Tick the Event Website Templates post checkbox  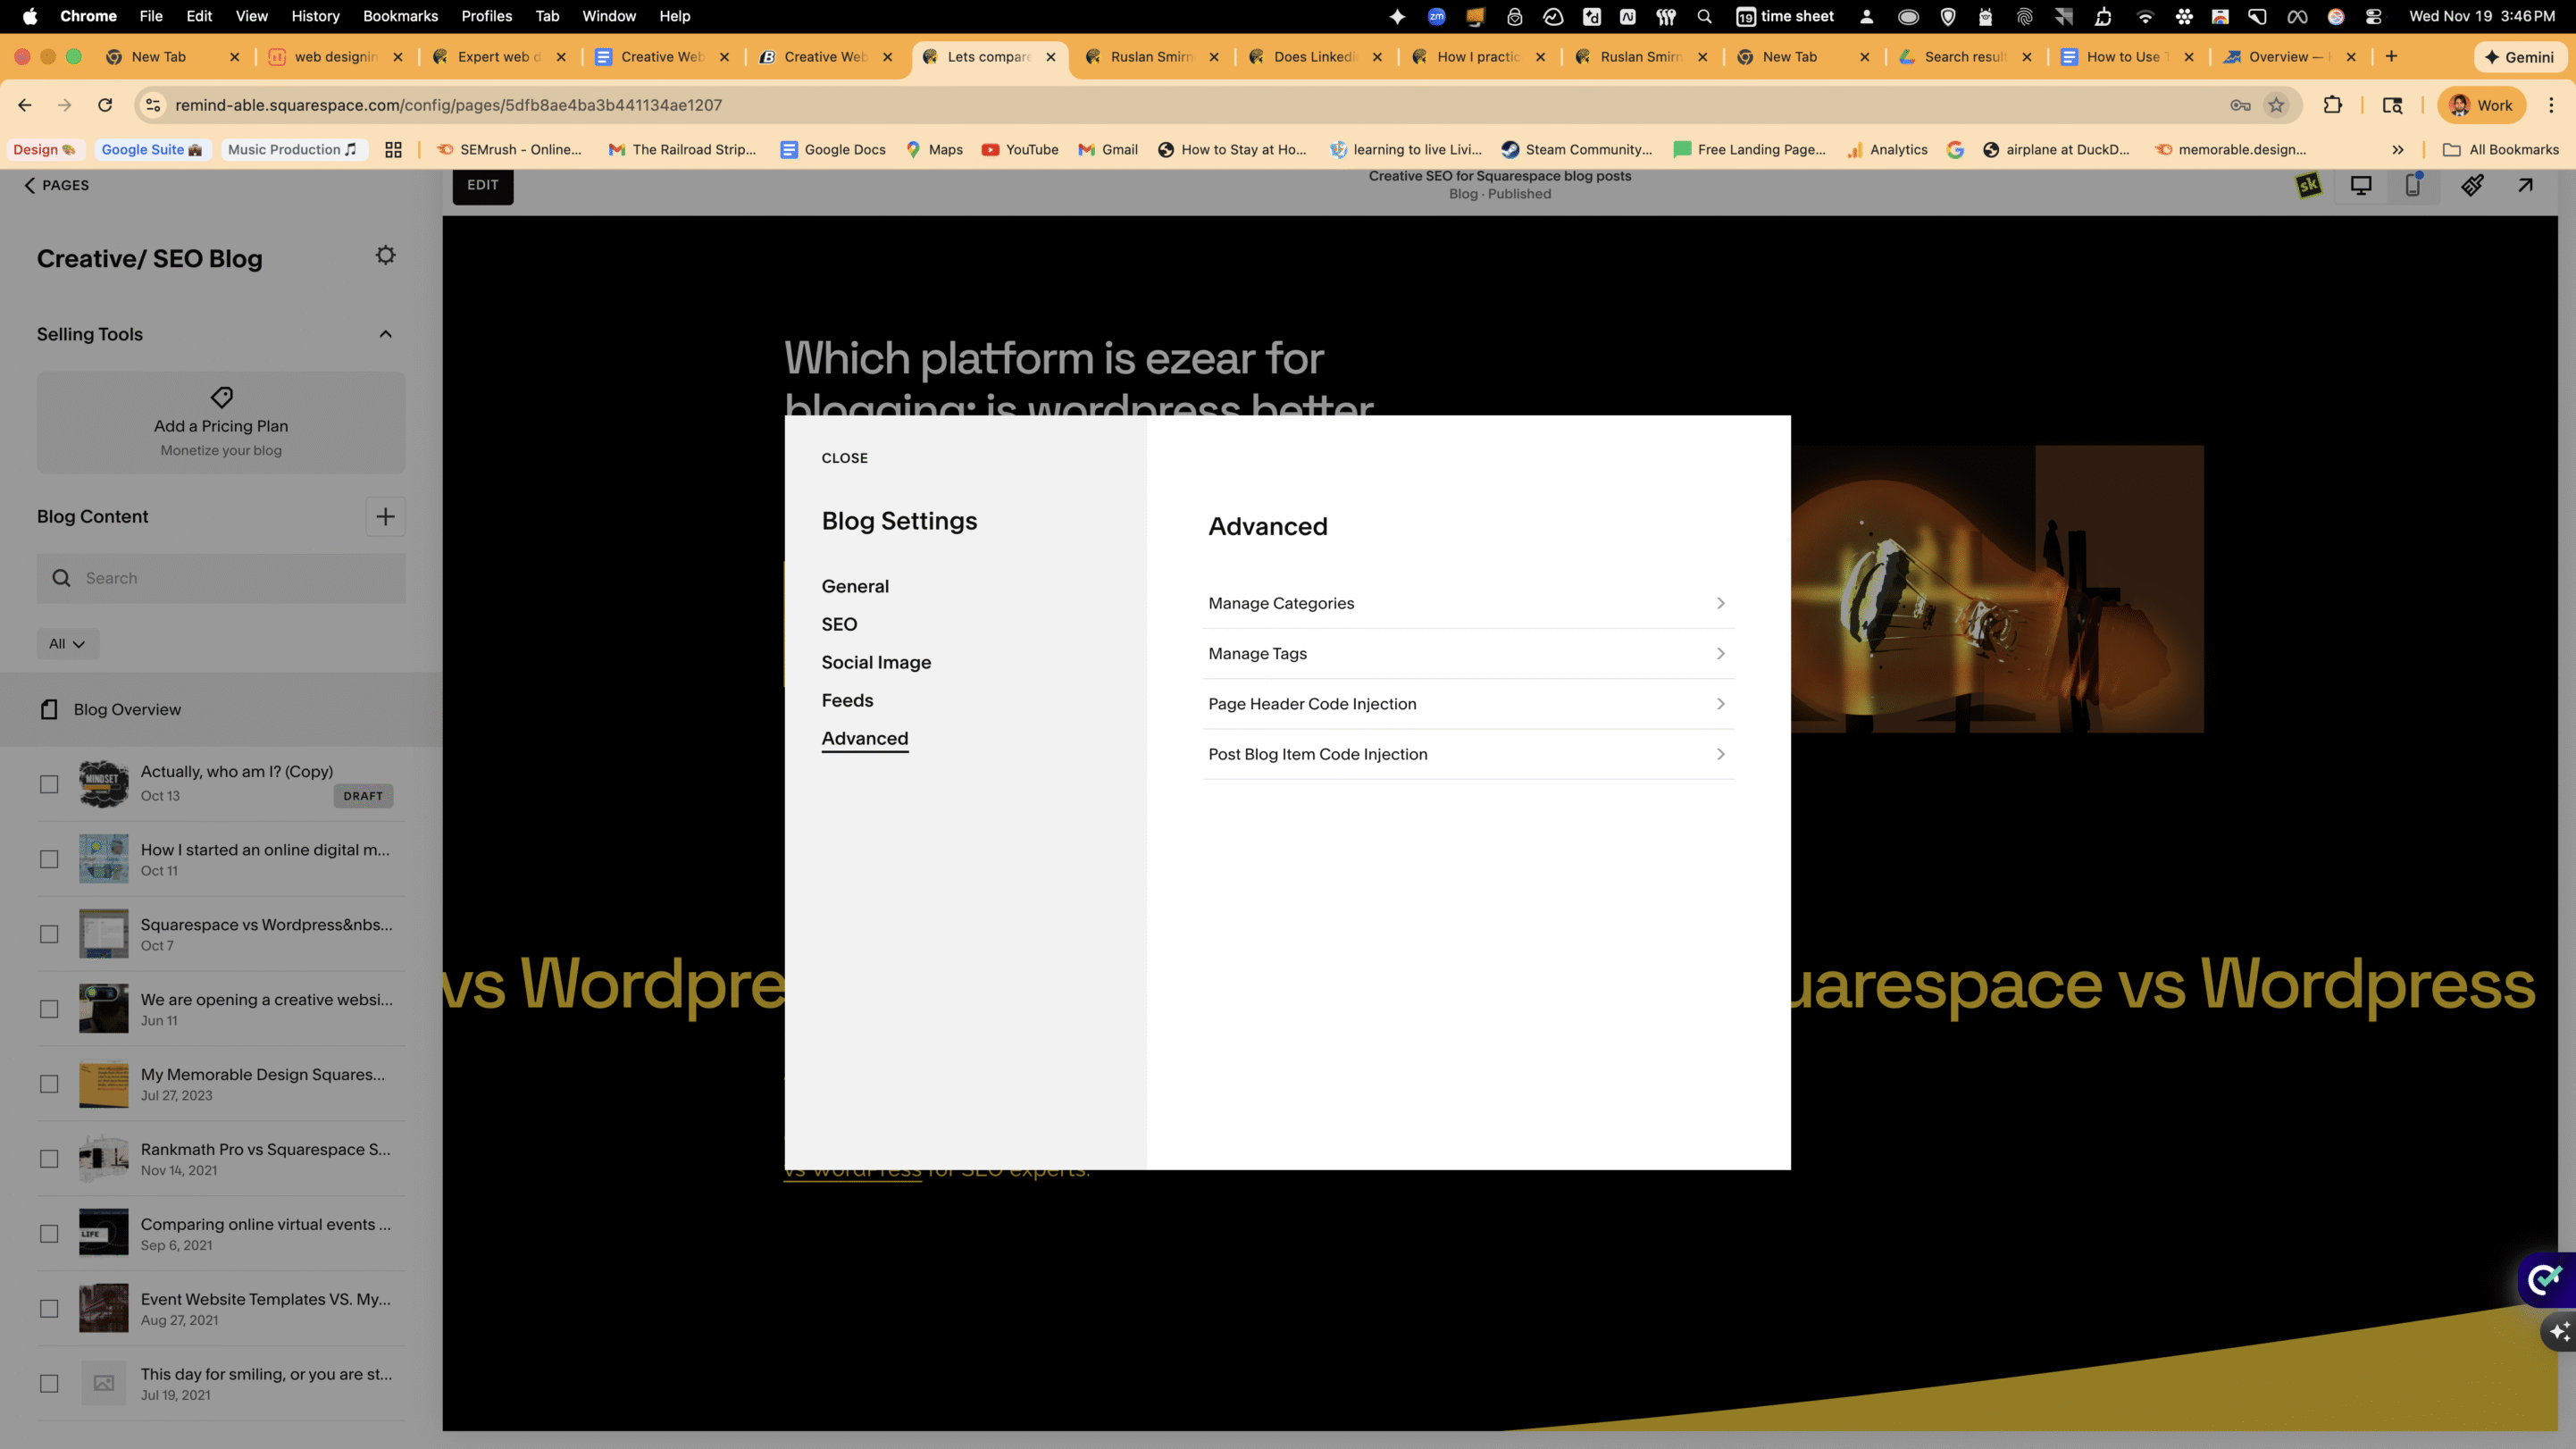[x=49, y=1308]
